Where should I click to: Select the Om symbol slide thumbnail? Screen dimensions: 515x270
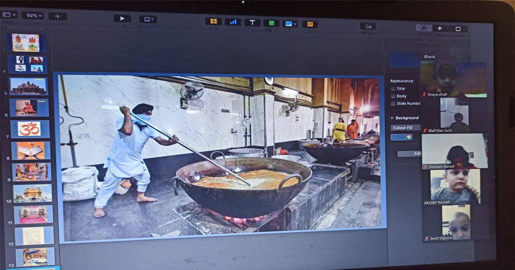coord(30,129)
